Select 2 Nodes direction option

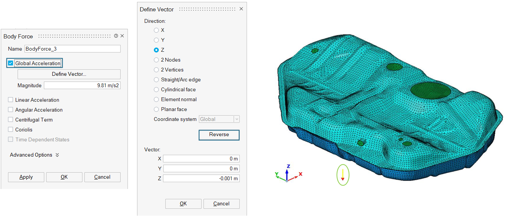point(156,60)
